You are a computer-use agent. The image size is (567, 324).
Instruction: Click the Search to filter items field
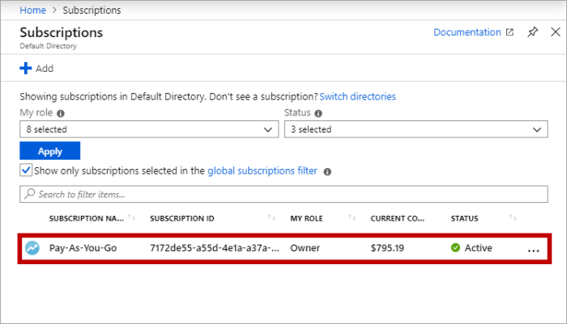coord(283,195)
